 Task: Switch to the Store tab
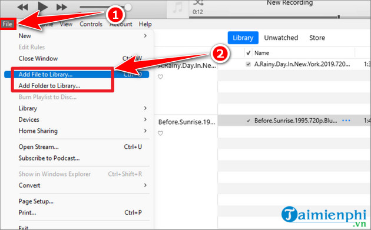pos(317,38)
